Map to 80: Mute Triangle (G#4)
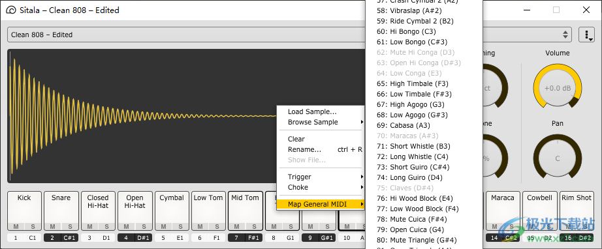The width and height of the screenshot is (602, 249). click(424, 240)
